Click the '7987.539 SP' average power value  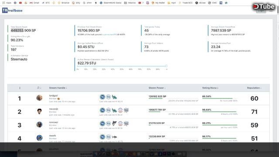point(221,31)
